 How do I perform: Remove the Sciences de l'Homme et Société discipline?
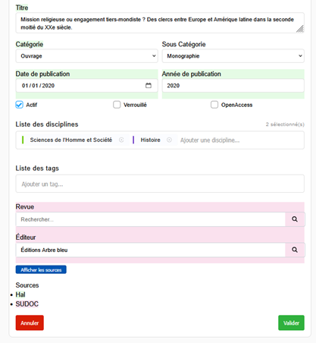coord(121,140)
